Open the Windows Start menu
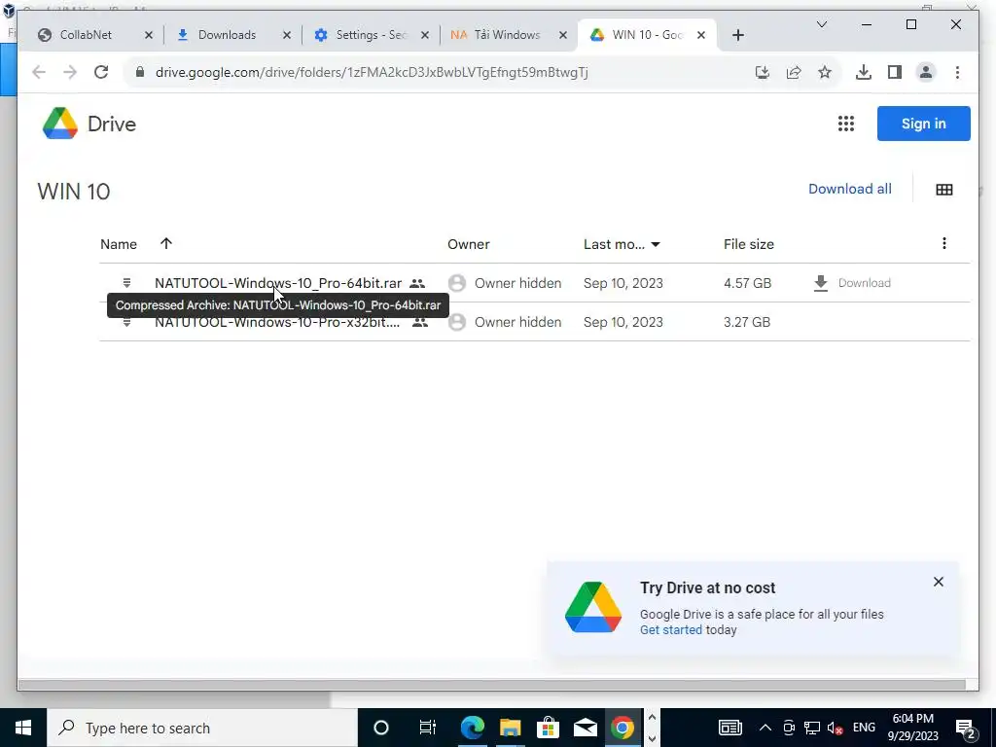The height and width of the screenshot is (747, 996). [x=23, y=728]
